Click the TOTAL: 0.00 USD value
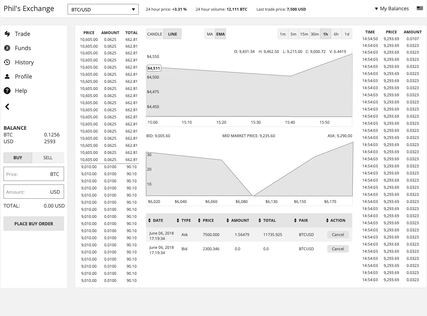Screen dimensions: 427x316 click(54, 206)
